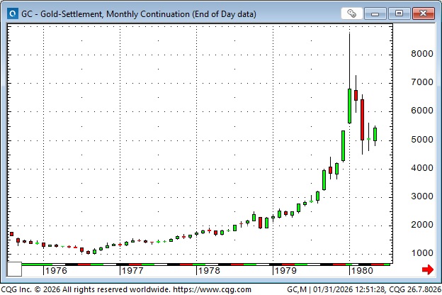Click the tall green candle peaking above 8000
Viewport: 442px width, 295px height.
click(x=350, y=105)
